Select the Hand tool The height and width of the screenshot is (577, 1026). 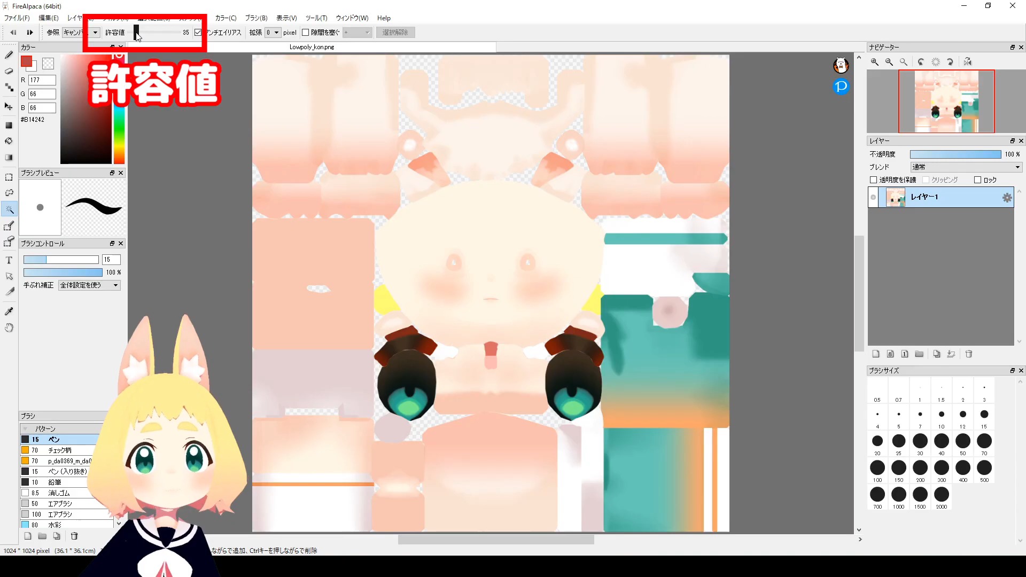point(9,328)
